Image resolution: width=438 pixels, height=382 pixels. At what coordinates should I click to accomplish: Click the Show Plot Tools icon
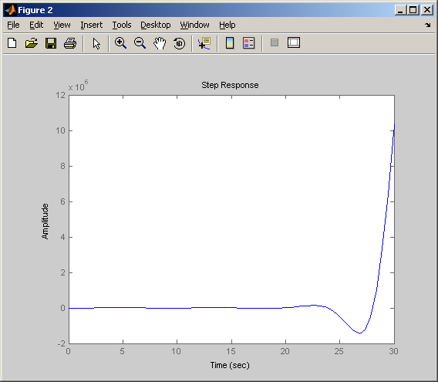(294, 42)
